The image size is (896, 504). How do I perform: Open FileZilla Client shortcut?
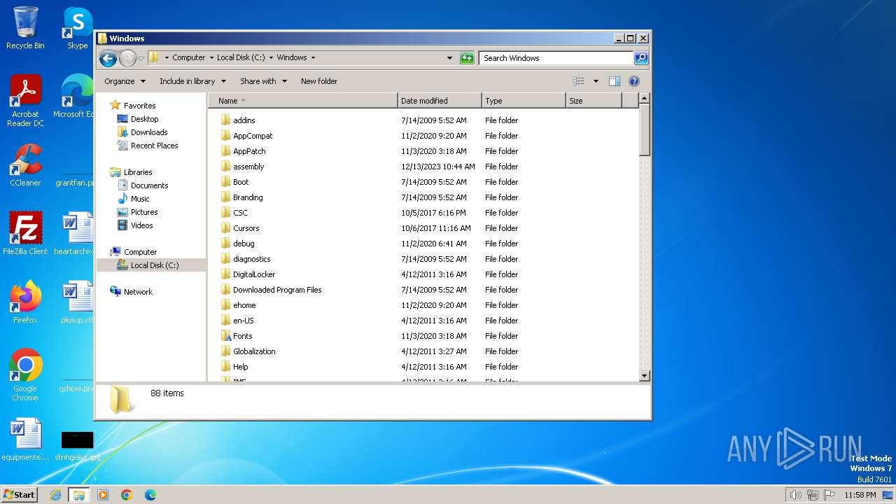[25, 234]
